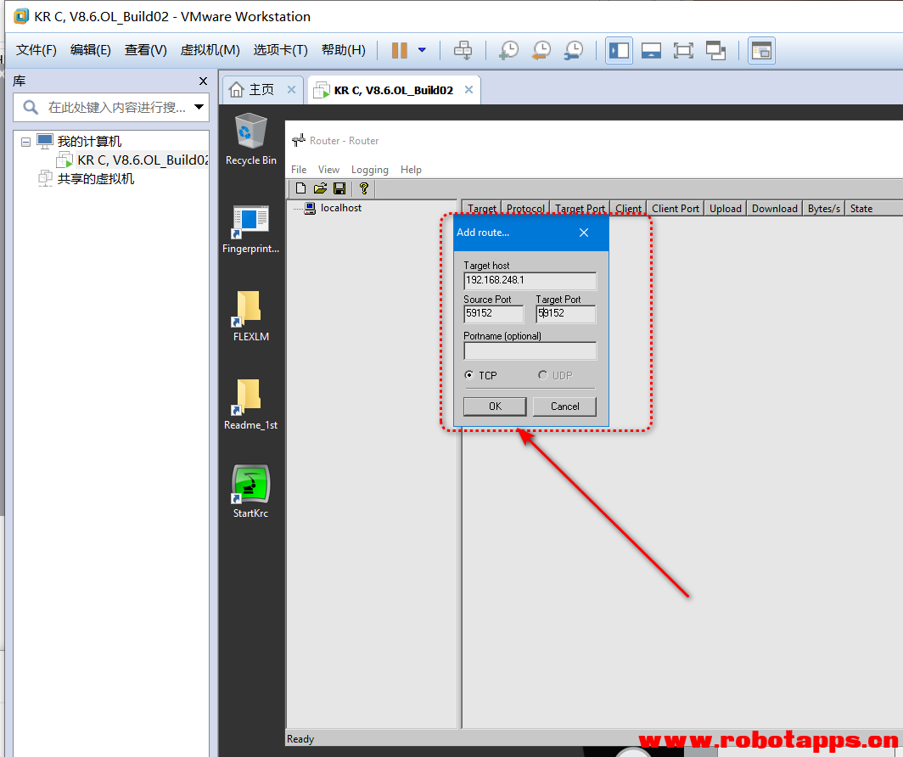The image size is (903, 757).
Task: Click the Router toolbar Open folder icon
Action: (320, 188)
